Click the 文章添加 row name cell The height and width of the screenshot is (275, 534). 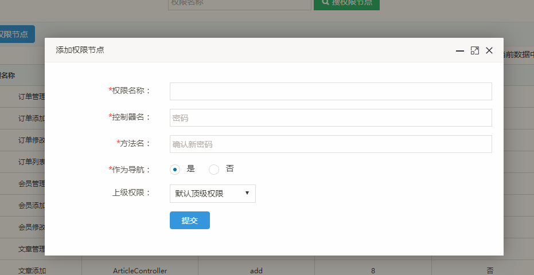point(32,270)
